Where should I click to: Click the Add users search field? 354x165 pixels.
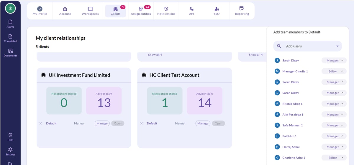pyautogui.click(x=308, y=46)
